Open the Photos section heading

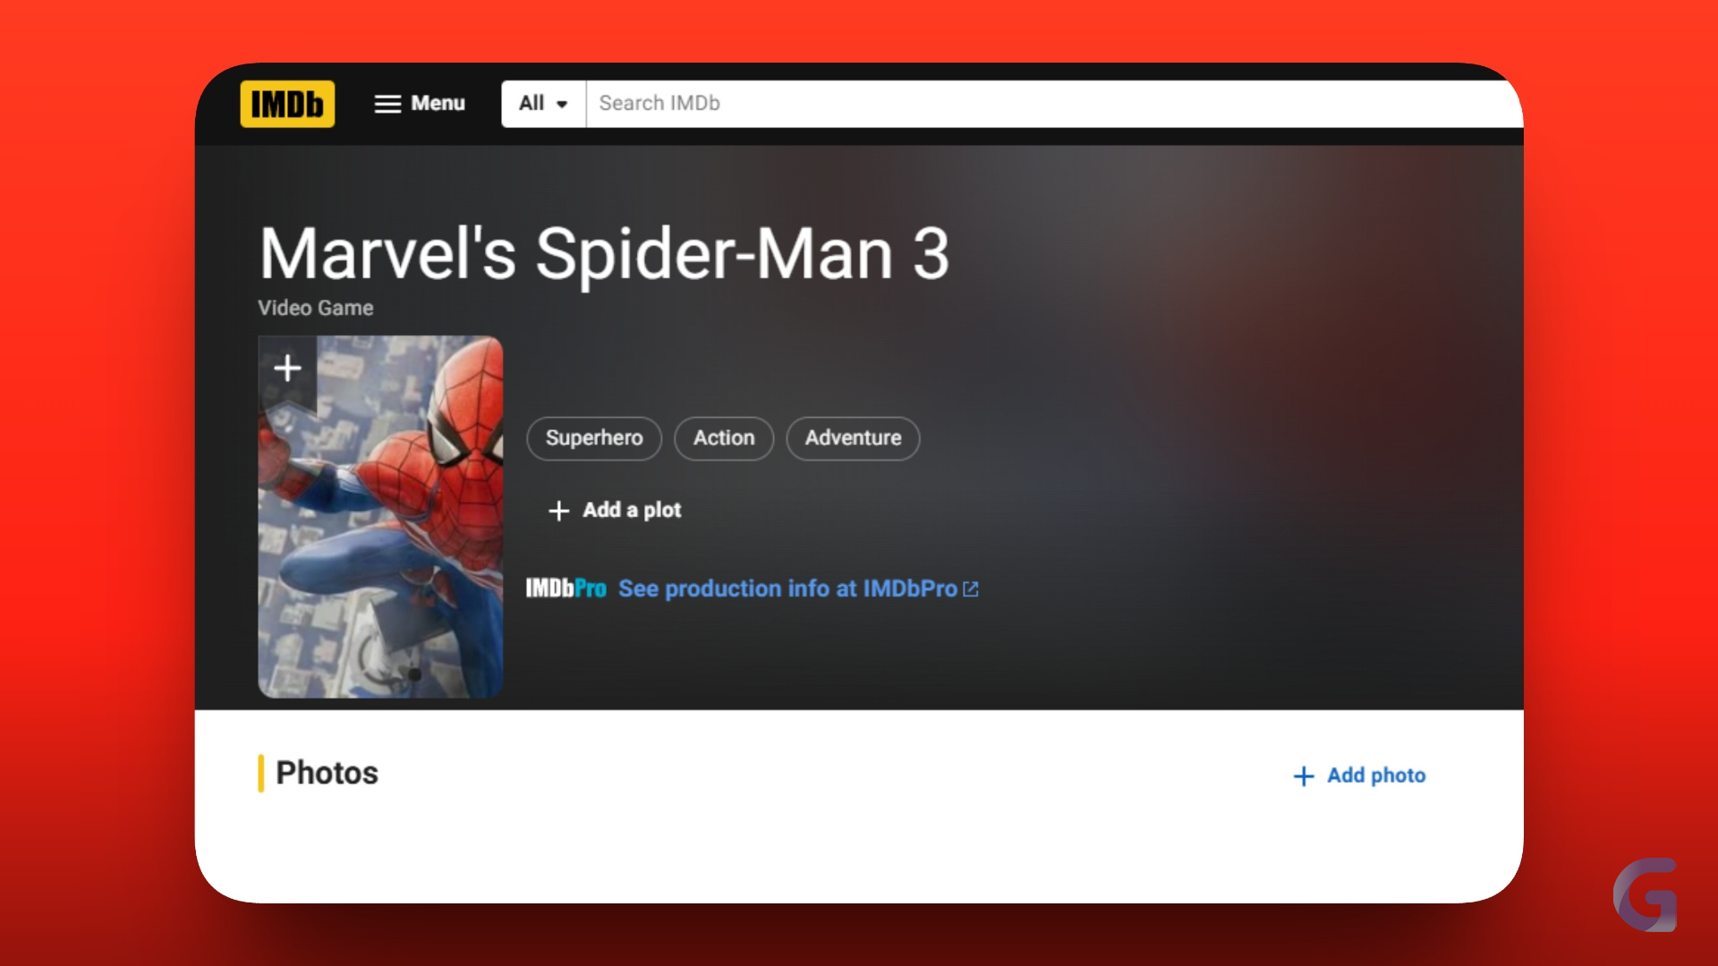(327, 773)
